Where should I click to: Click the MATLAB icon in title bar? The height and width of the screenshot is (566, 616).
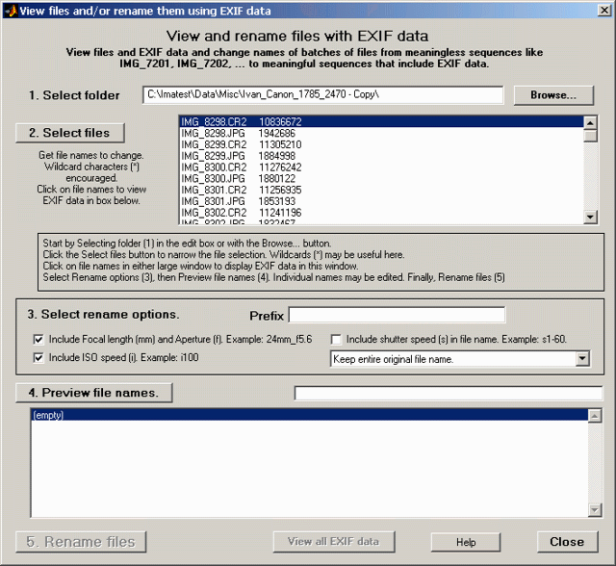pyautogui.click(x=11, y=11)
